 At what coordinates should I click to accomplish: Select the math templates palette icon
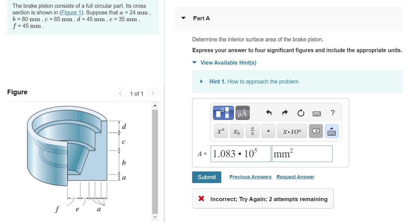tap(223, 113)
